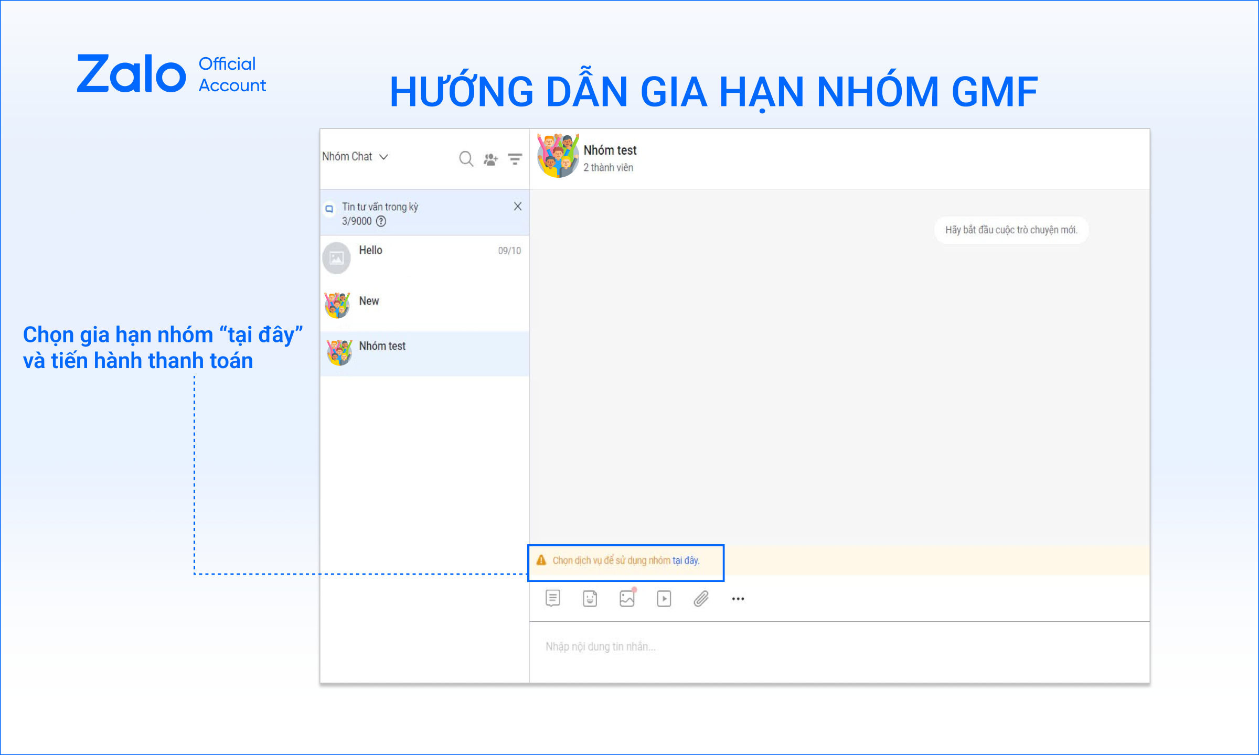Open the search icon in chat list

pyautogui.click(x=466, y=158)
